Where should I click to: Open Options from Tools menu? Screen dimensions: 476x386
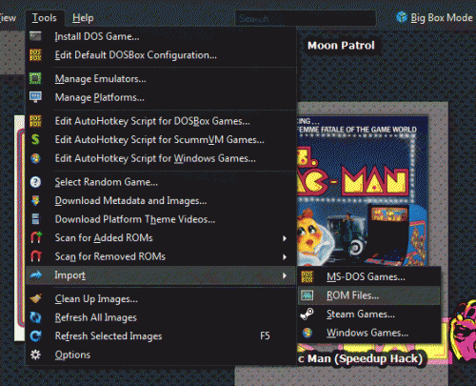click(161, 355)
